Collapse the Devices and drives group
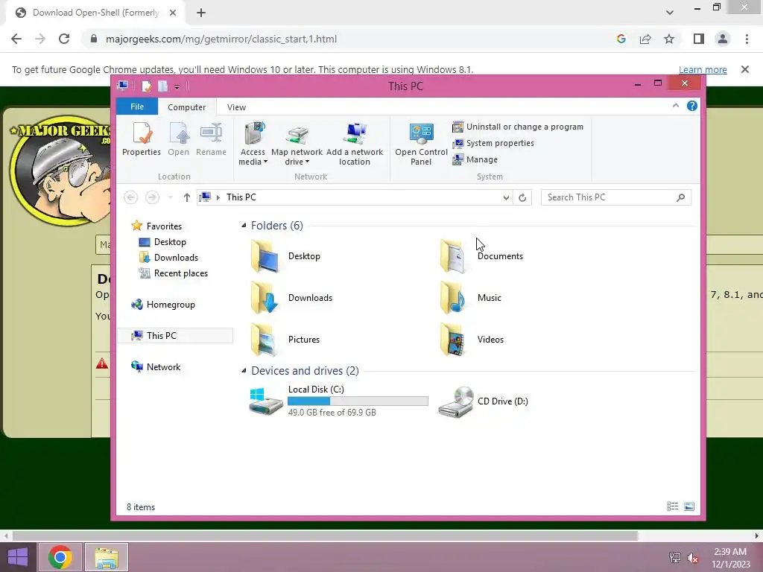763x572 pixels. pos(244,371)
